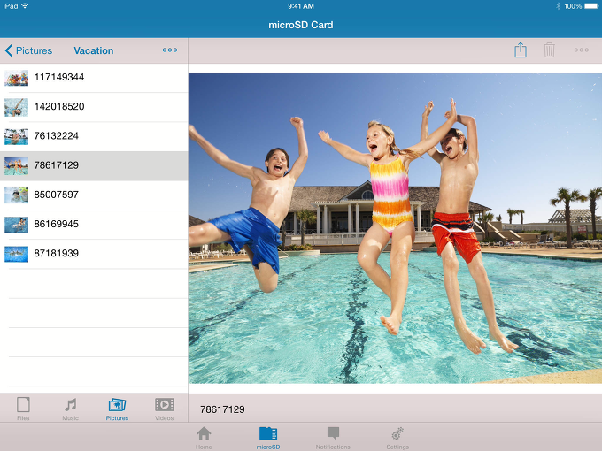Select photo 87181939 in the list

(x=94, y=254)
